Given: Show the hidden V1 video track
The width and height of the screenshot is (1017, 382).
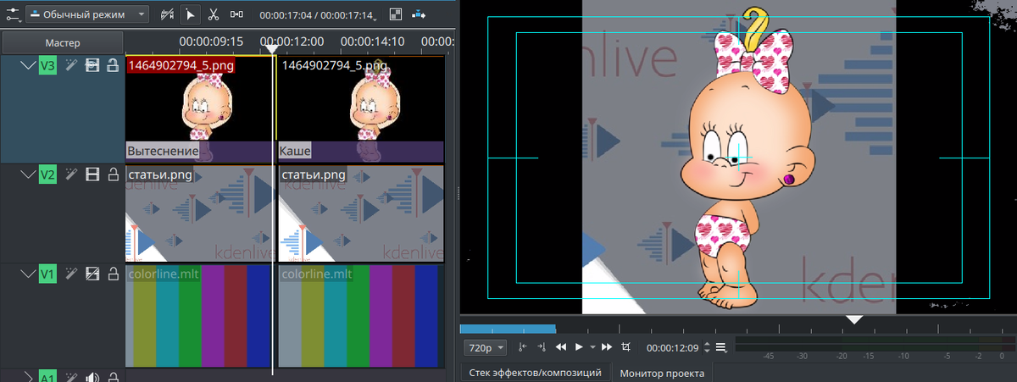Looking at the screenshot, I should click(92, 274).
